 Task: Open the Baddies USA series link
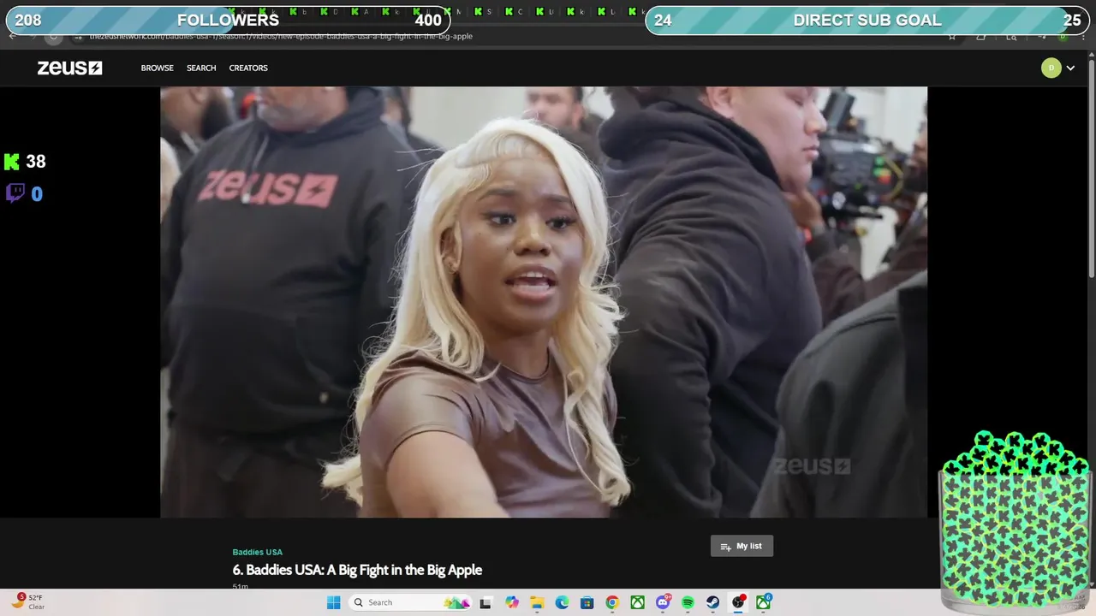tap(257, 552)
